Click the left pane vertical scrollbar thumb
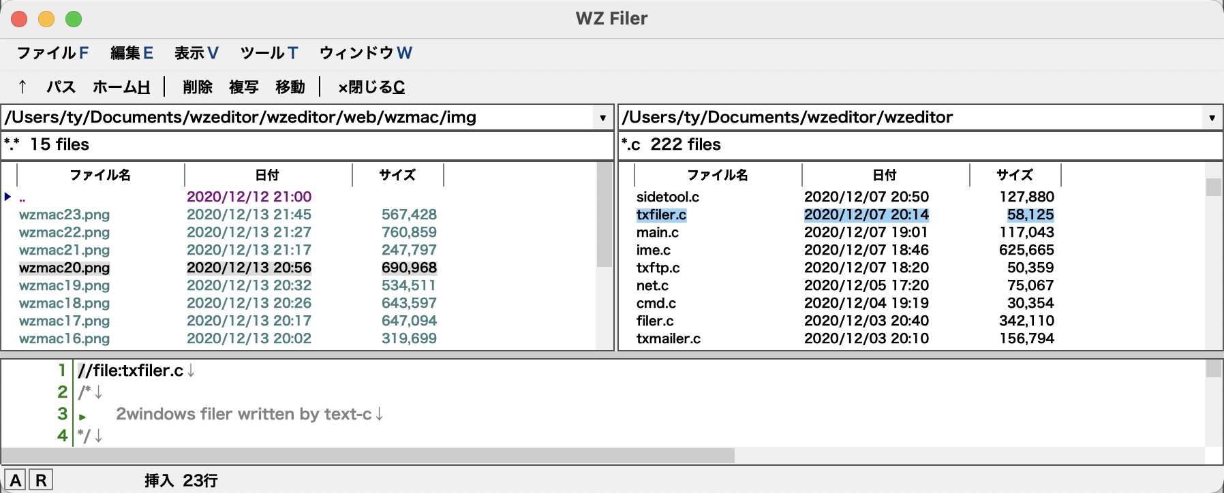This screenshot has width=1224, height=493. tap(604, 214)
